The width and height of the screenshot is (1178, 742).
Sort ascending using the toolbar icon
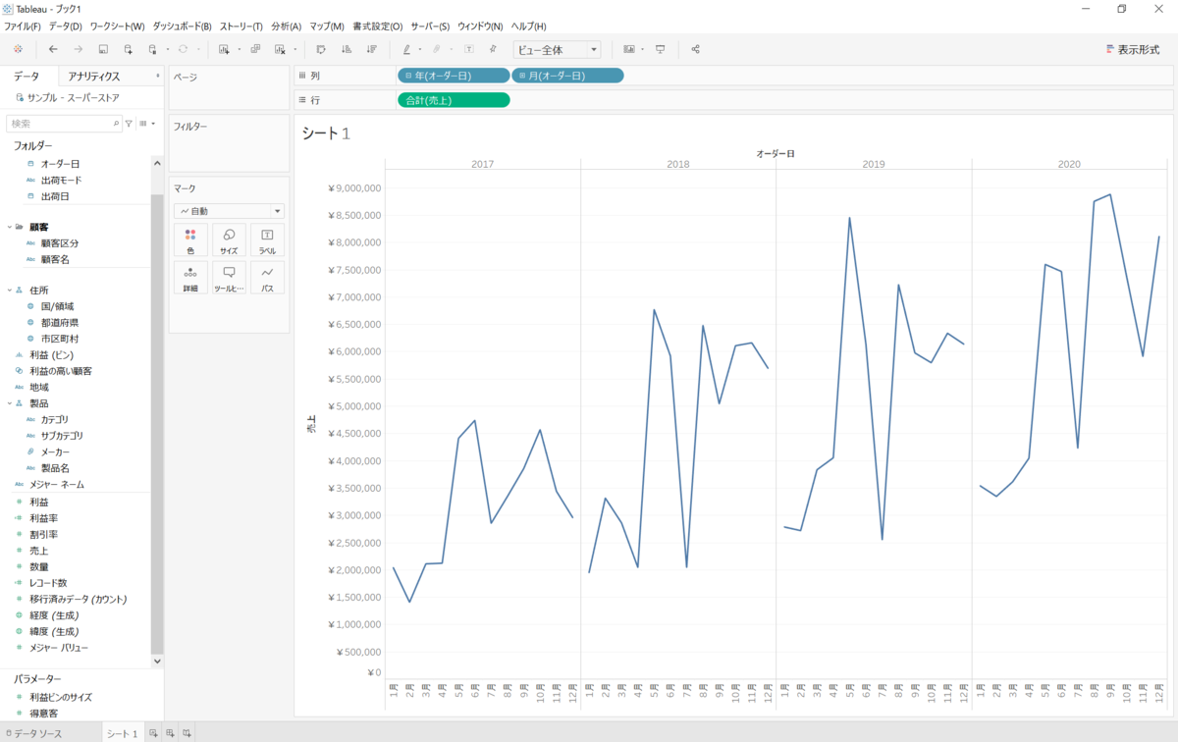tap(346, 49)
